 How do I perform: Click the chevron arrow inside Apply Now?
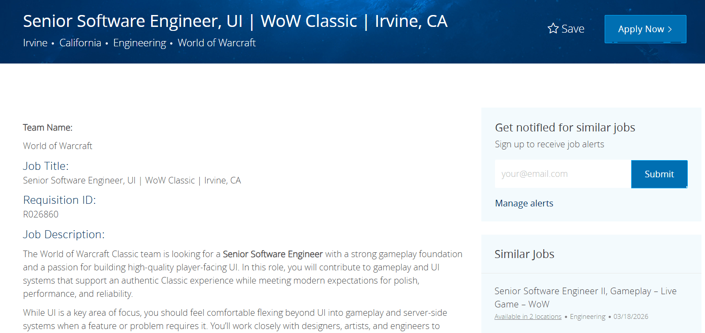(670, 29)
